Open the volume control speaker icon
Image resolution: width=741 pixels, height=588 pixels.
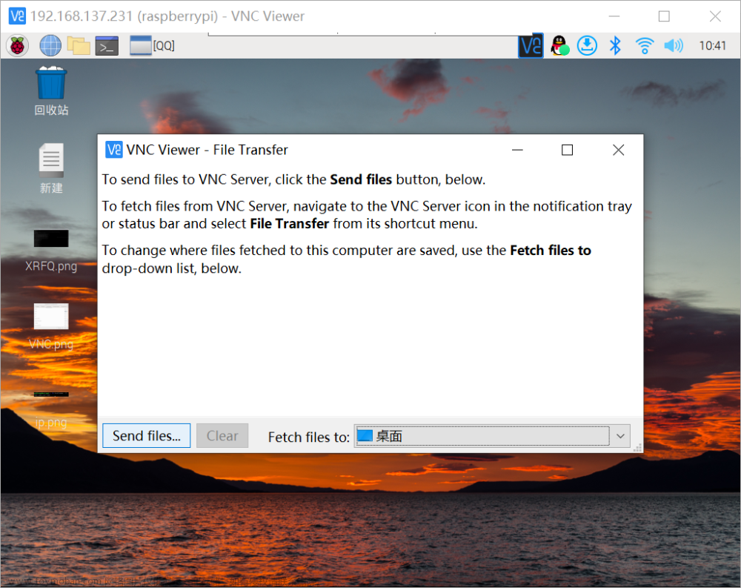[674, 46]
